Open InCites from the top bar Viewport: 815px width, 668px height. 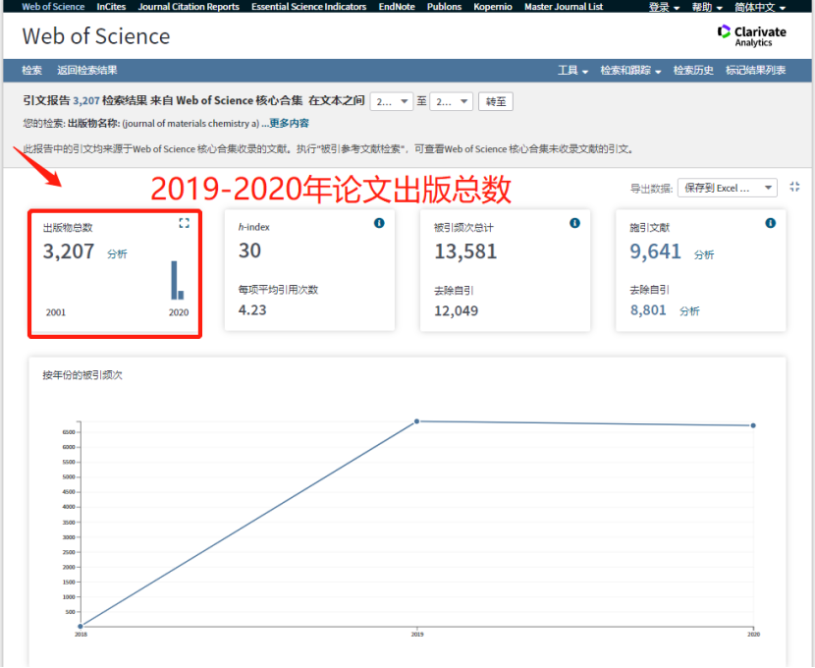[x=111, y=7]
